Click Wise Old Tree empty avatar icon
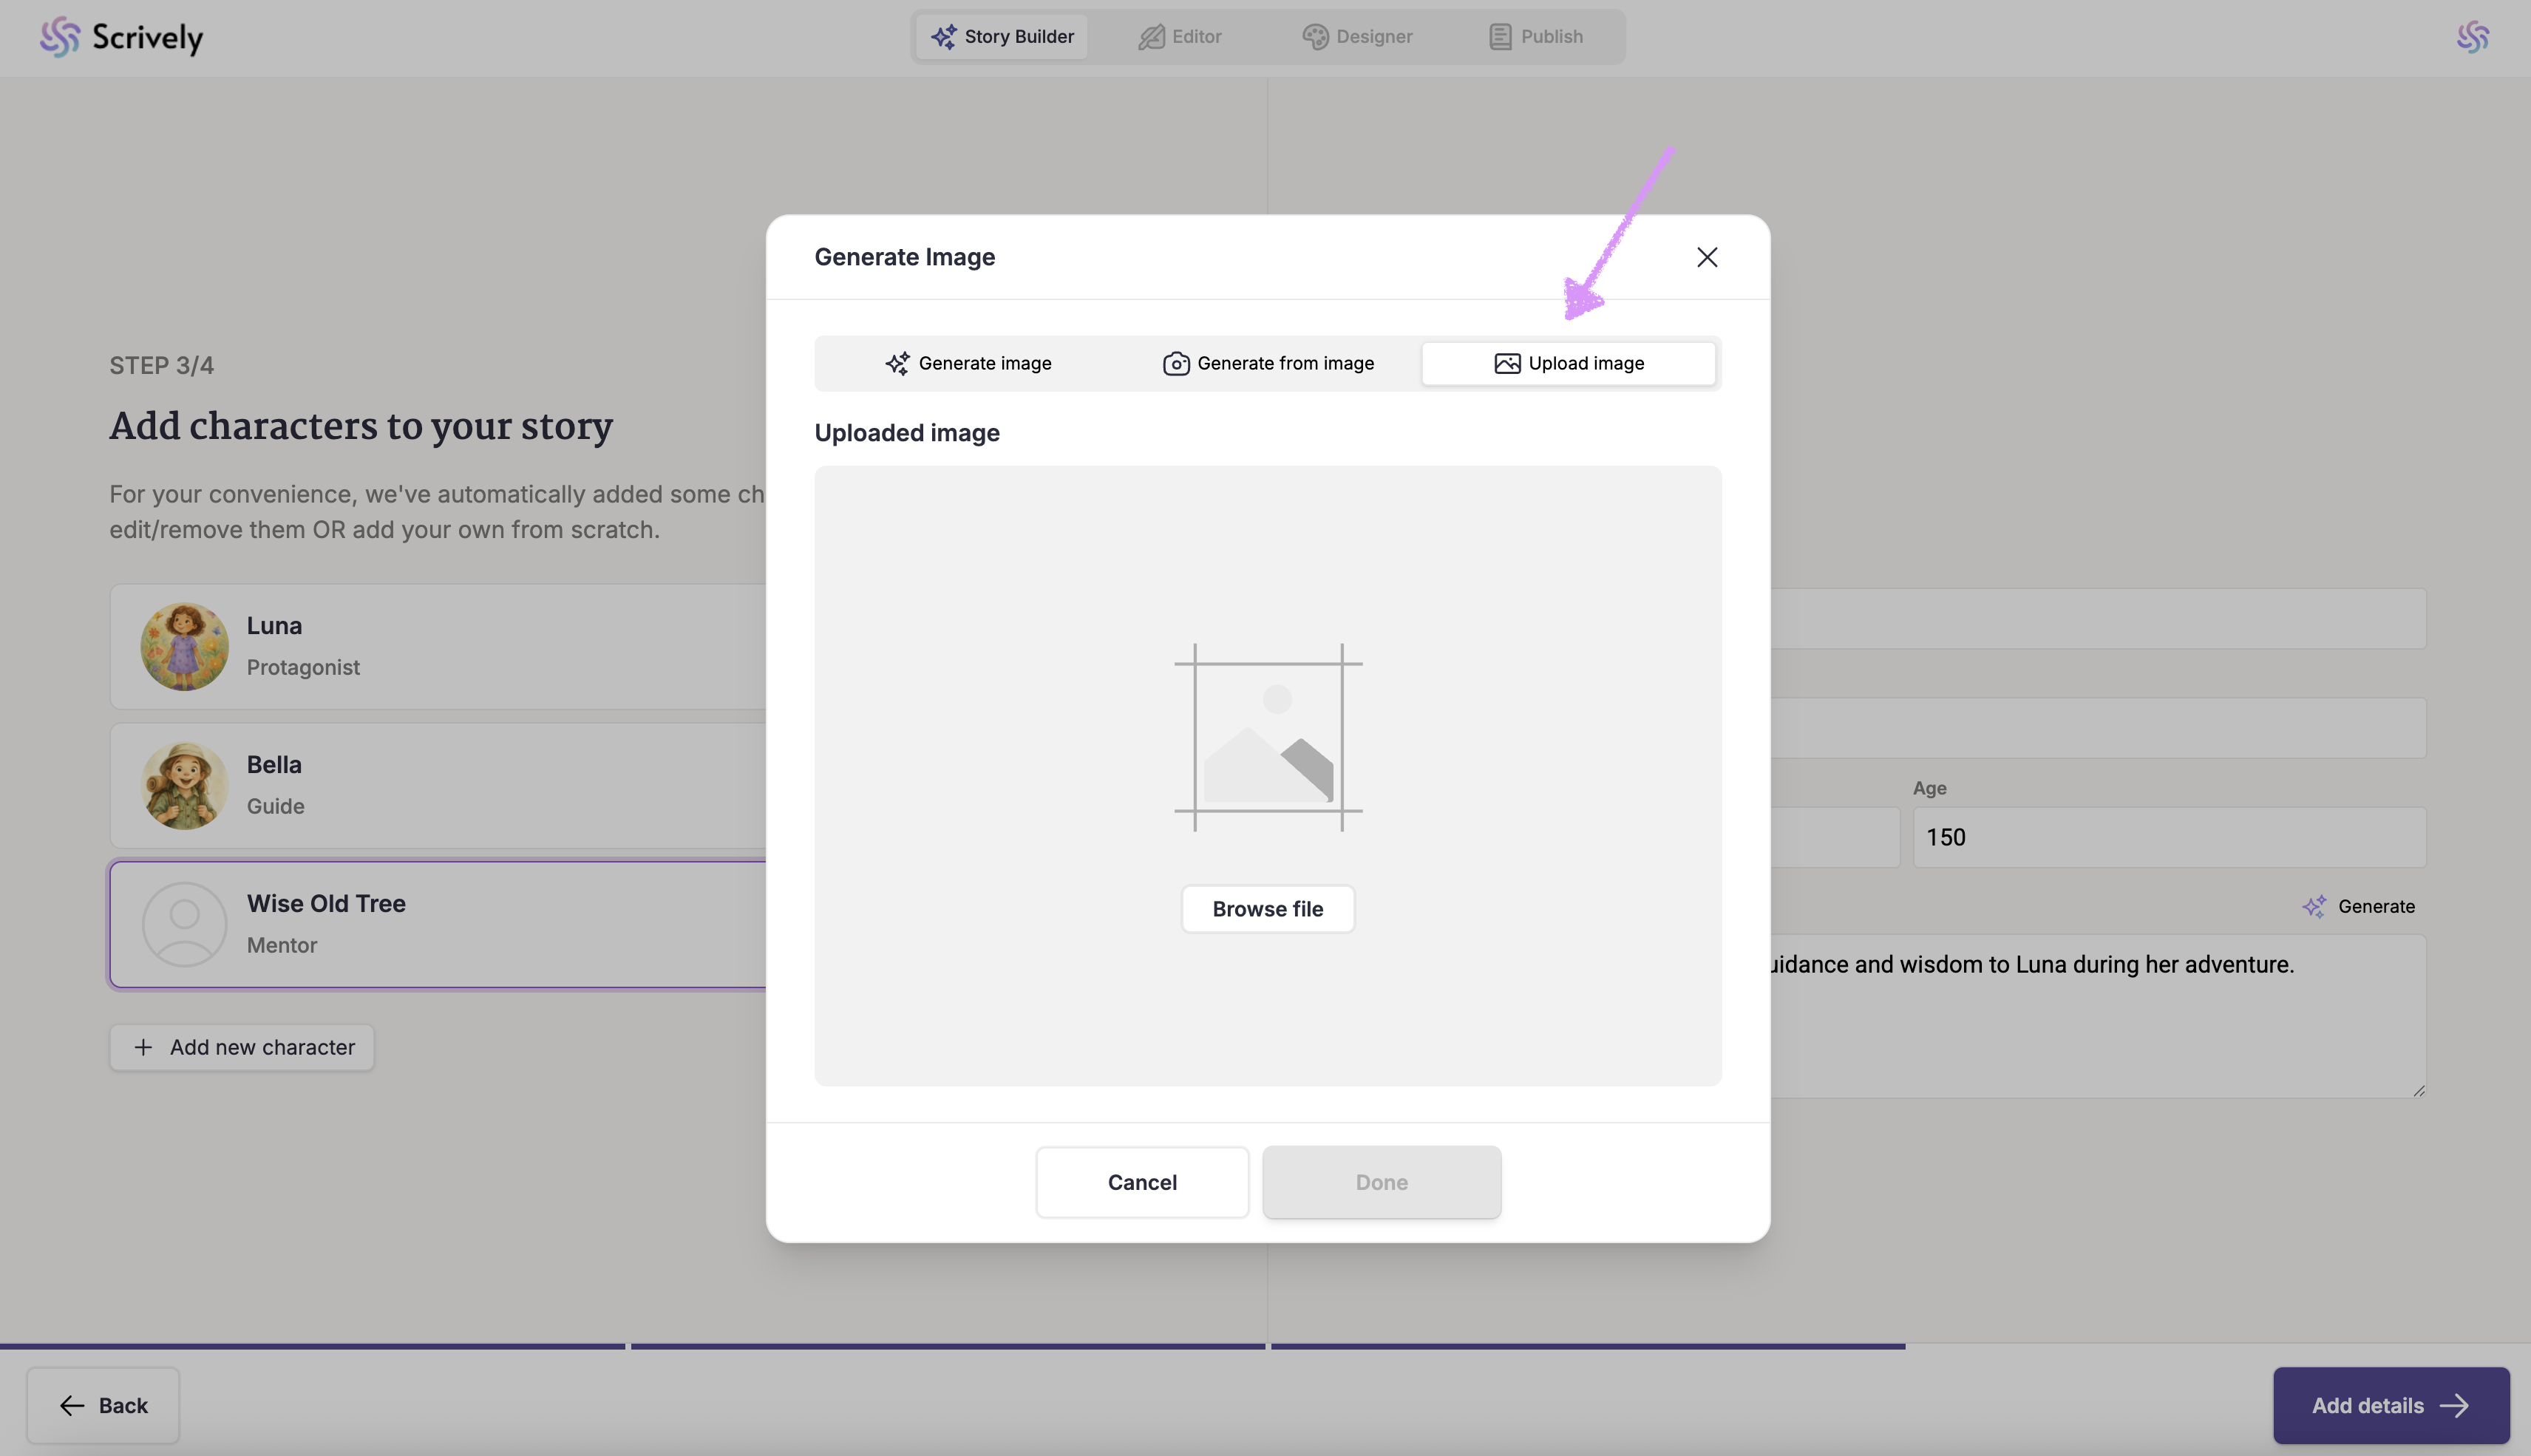 coord(184,924)
